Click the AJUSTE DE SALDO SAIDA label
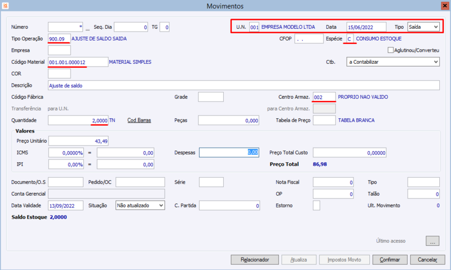 coord(99,38)
